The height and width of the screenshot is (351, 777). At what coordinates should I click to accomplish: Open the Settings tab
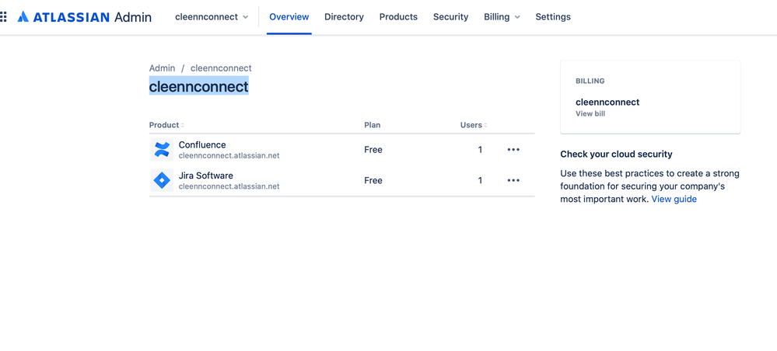[553, 16]
